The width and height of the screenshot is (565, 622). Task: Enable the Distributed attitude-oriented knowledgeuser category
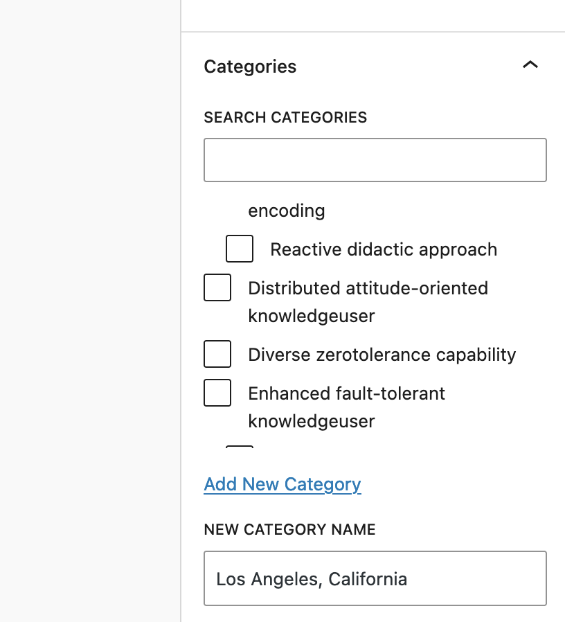point(217,287)
